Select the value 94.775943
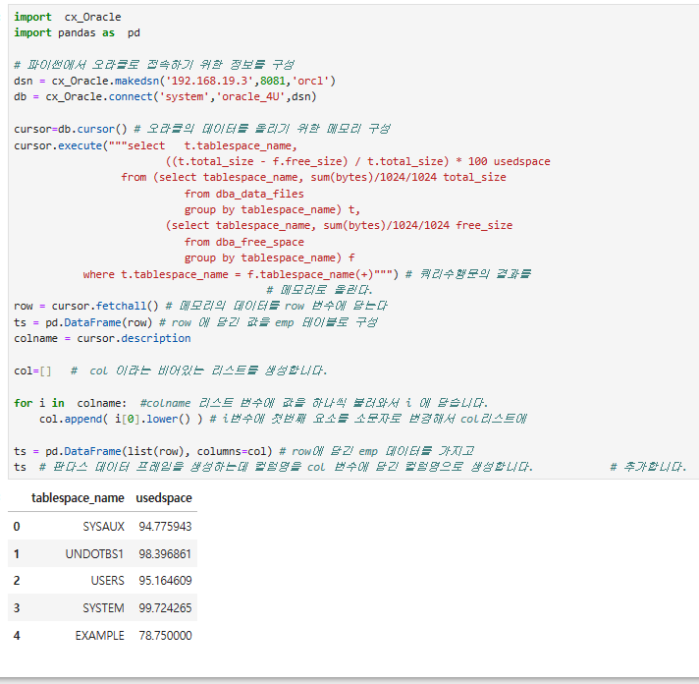The height and width of the screenshot is (684, 699). 165,527
